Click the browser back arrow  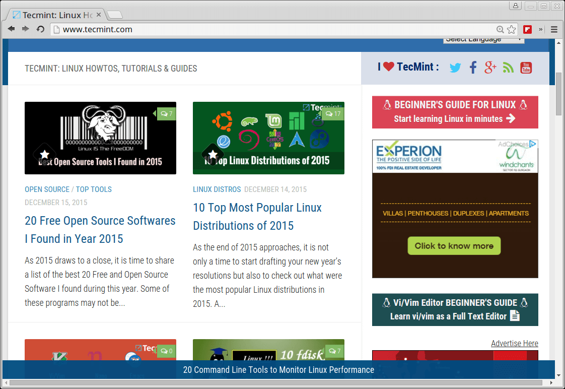click(x=11, y=29)
